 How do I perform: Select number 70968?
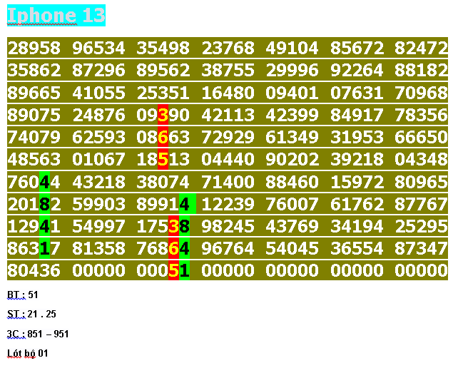[421, 93]
